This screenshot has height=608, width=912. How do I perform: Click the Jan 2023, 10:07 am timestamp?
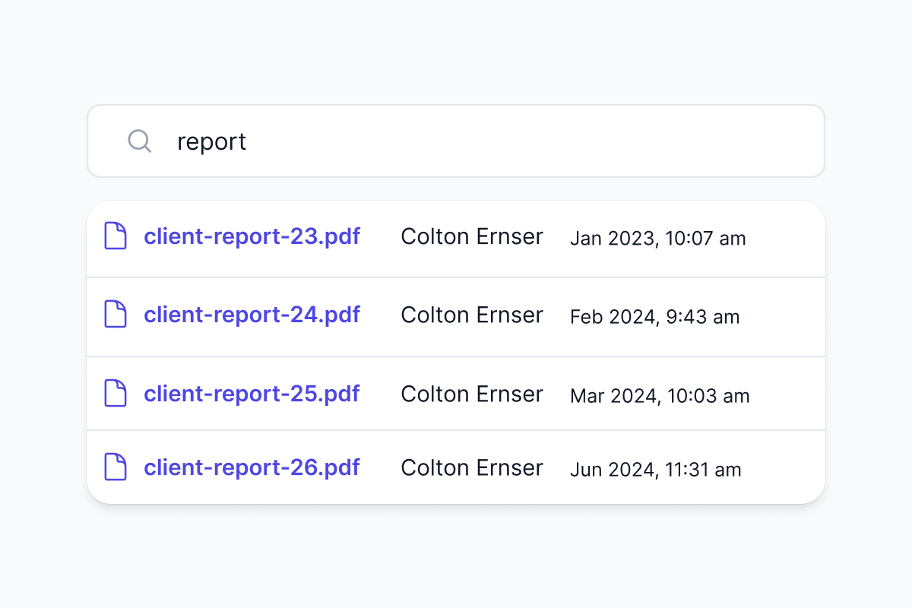[657, 239]
